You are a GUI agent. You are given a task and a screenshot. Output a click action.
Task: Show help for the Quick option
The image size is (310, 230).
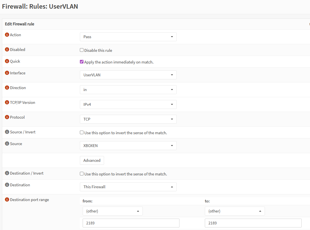(7, 61)
